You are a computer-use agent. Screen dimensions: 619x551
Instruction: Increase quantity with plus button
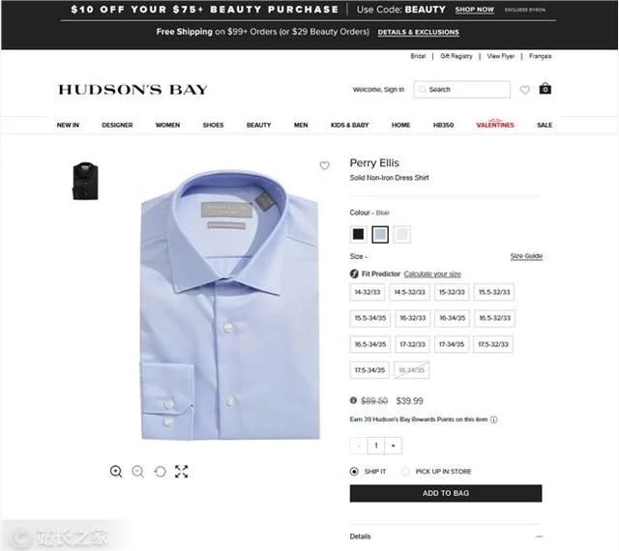point(394,446)
